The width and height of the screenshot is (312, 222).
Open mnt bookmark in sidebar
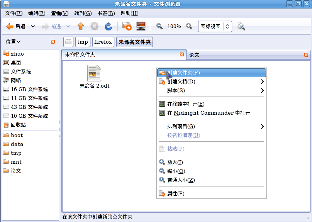[x=31, y=162]
